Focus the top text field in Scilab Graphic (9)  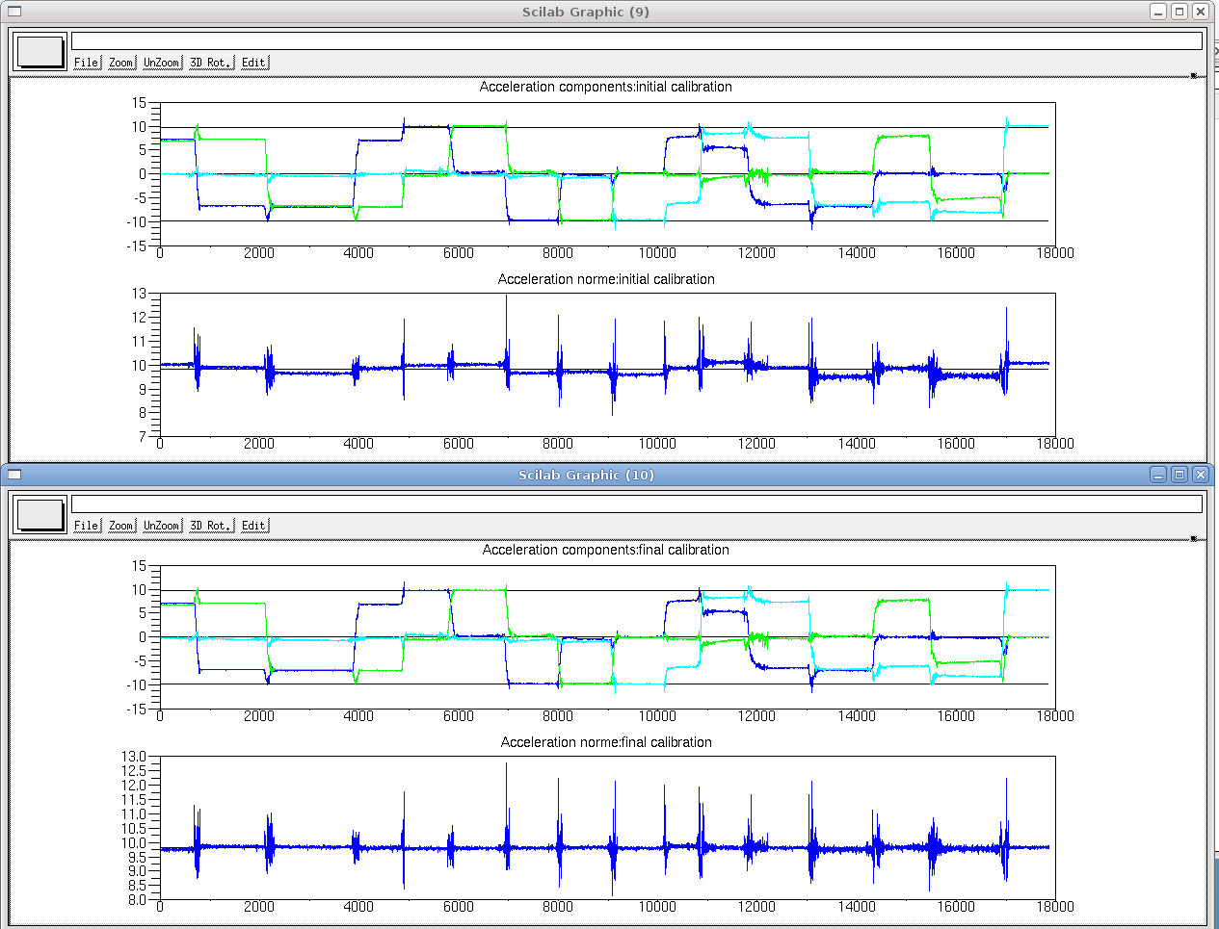637,40
